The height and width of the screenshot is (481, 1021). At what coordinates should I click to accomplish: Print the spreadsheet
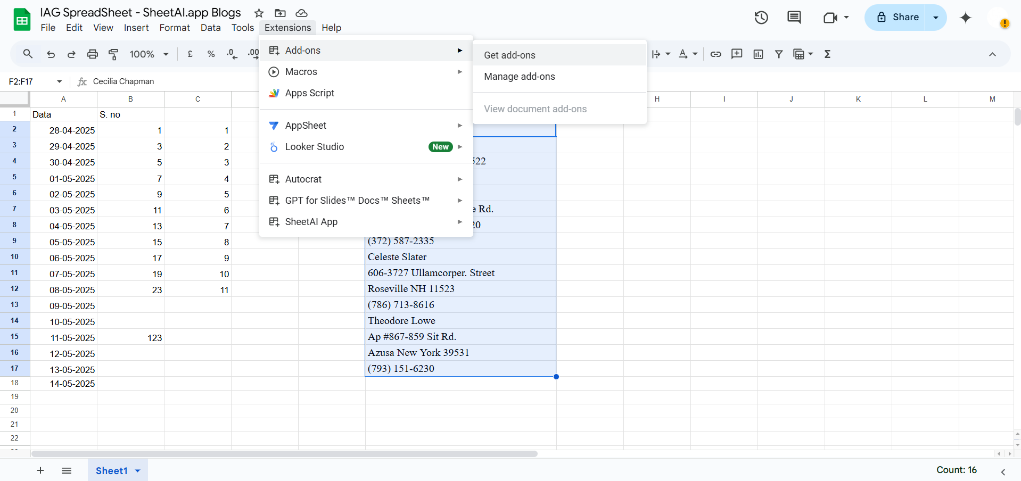(93, 54)
